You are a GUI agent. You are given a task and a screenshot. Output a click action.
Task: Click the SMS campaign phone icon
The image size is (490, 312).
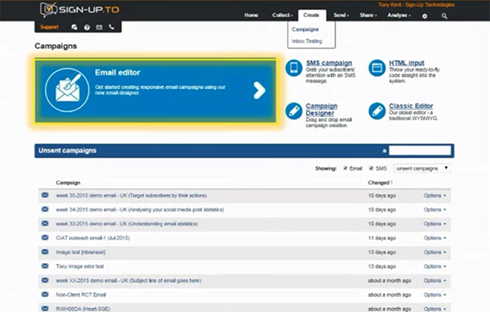point(294,68)
